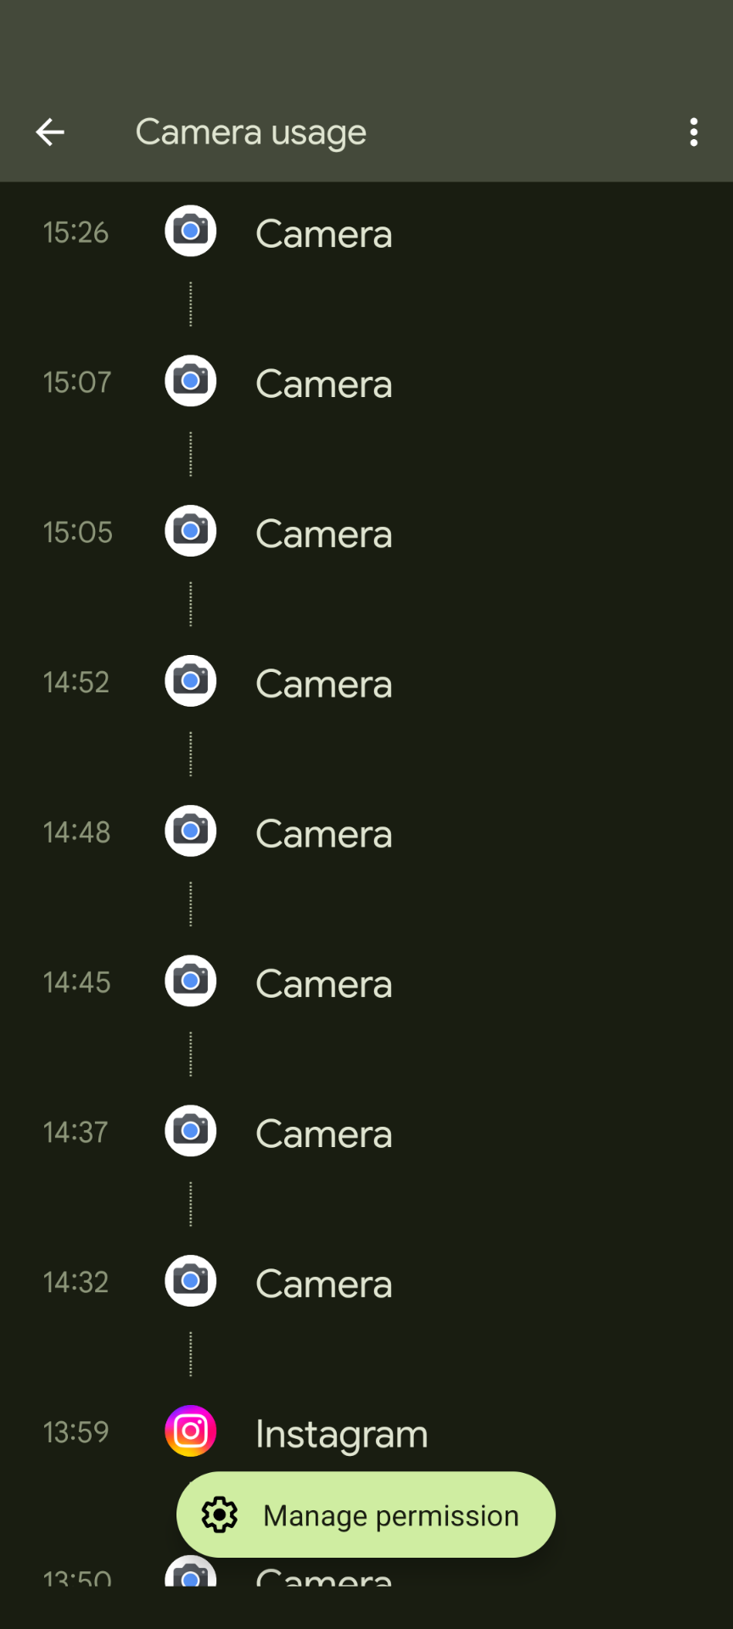Image resolution: width=733 pixels, height=1629 pixels.
Task: Tap Camera app icon at 15:07
Action: tap(191, 381)
